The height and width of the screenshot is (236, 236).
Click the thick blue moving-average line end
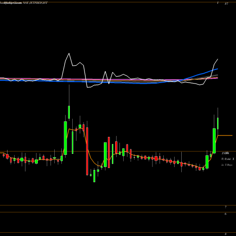[x=217, y=69]
